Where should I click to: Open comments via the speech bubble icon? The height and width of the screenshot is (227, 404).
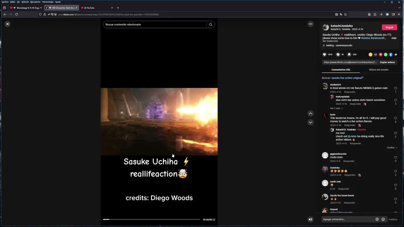coord(338,55)
